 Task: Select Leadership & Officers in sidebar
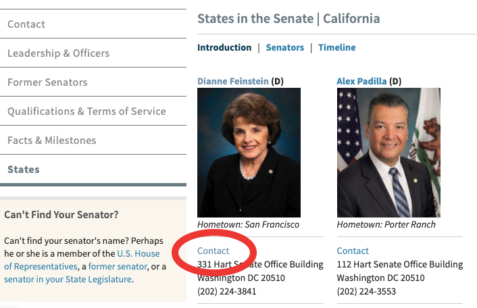pyautogui.click(x=93, y=53)
